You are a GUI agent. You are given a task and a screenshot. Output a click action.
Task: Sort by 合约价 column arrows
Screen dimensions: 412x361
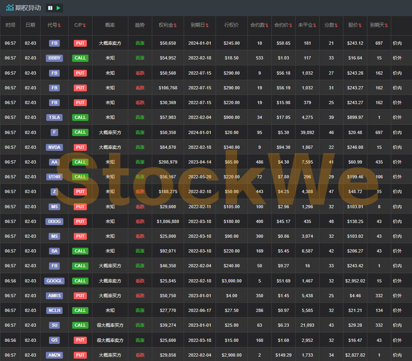(291, 25)
